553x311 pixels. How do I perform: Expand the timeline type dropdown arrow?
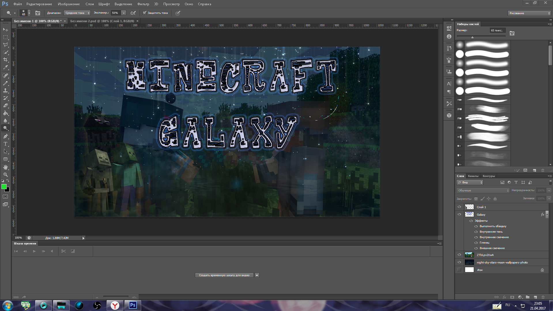point(257,275)
